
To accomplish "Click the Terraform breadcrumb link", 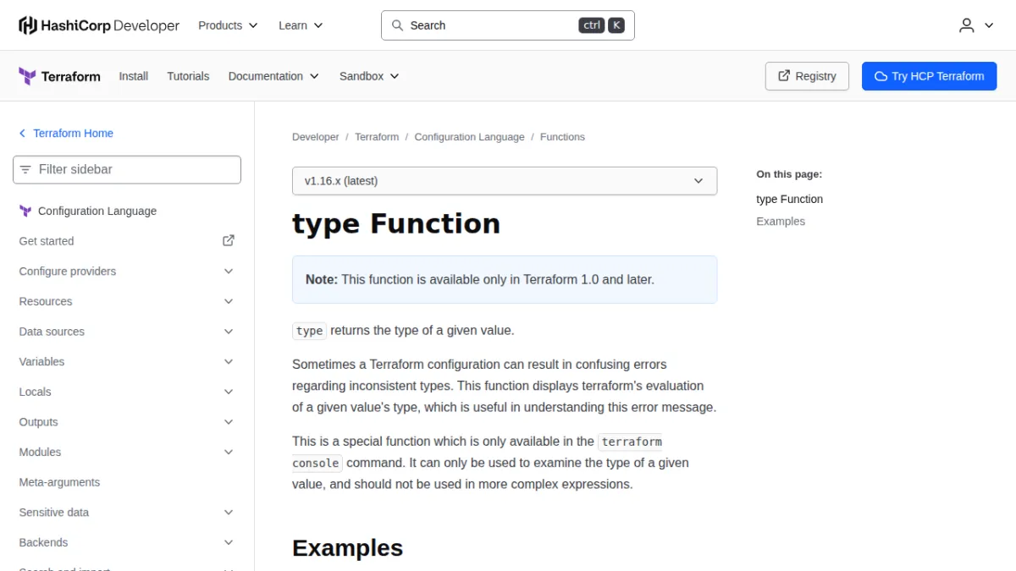I will [377, 137].
